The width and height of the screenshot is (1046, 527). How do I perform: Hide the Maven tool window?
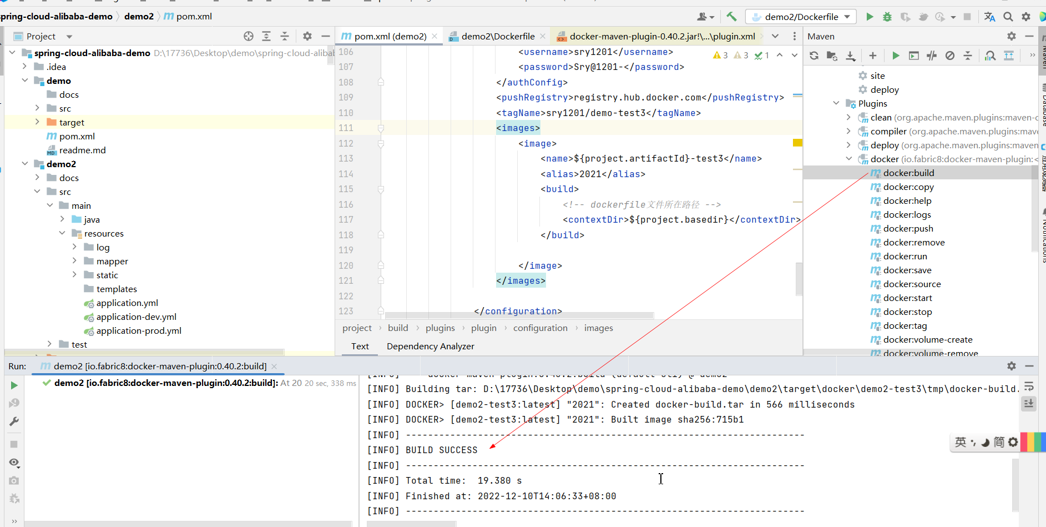(x=1029, y=36)
